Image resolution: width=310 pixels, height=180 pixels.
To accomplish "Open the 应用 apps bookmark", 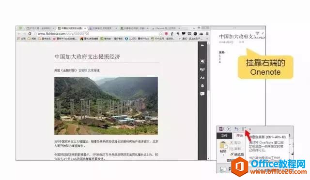I will click(21, 39).
